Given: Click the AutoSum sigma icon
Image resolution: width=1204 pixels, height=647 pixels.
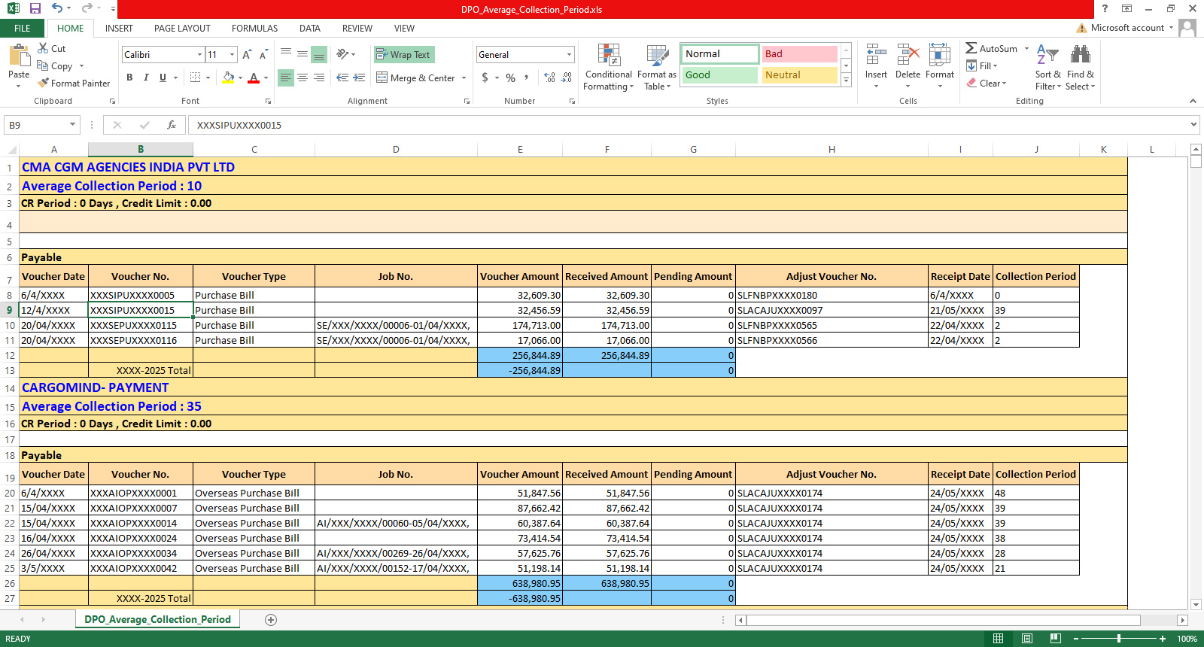Looking at the screenshot, I should tap(971, 48).
